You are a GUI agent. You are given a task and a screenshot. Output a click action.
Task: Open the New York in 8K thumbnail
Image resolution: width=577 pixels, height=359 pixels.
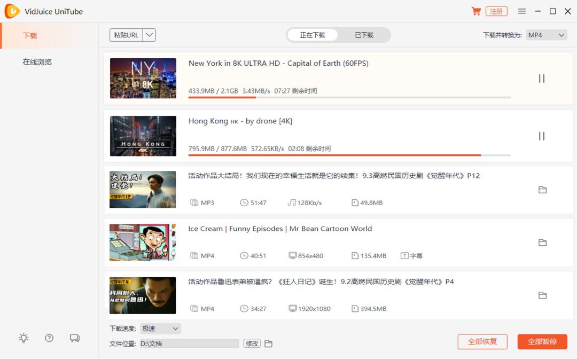pos(143,78)
